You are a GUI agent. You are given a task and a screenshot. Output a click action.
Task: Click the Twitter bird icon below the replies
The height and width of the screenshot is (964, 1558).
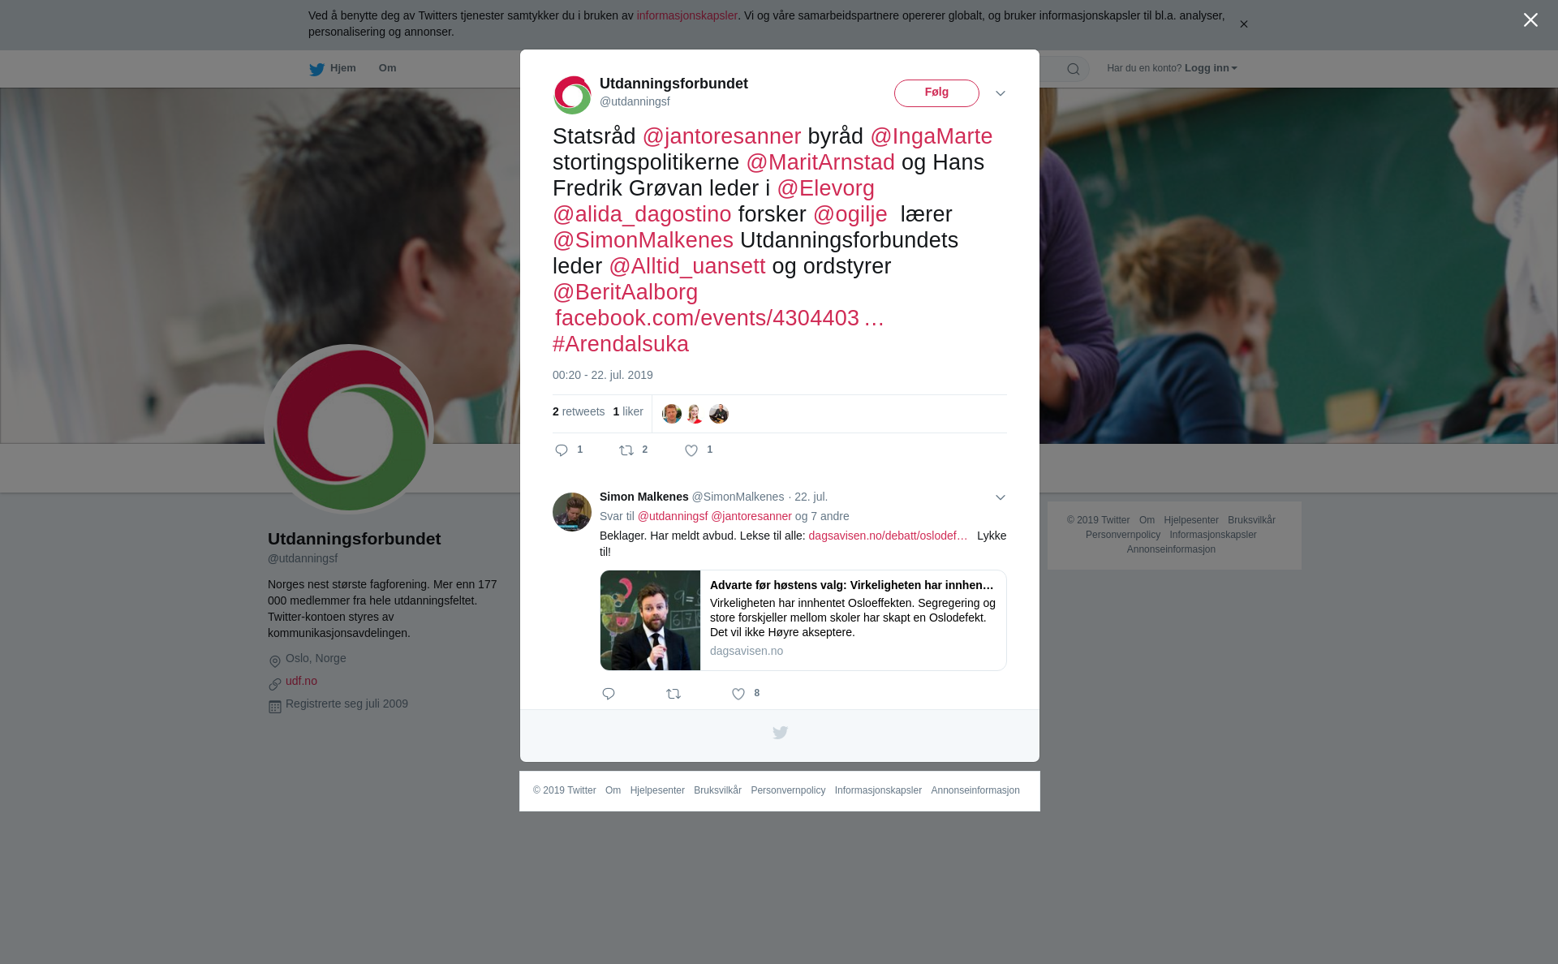pos(780,733)
